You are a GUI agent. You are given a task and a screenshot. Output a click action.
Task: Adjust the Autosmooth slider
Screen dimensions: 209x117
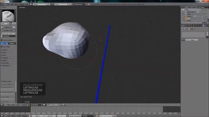tap(7, 34)
